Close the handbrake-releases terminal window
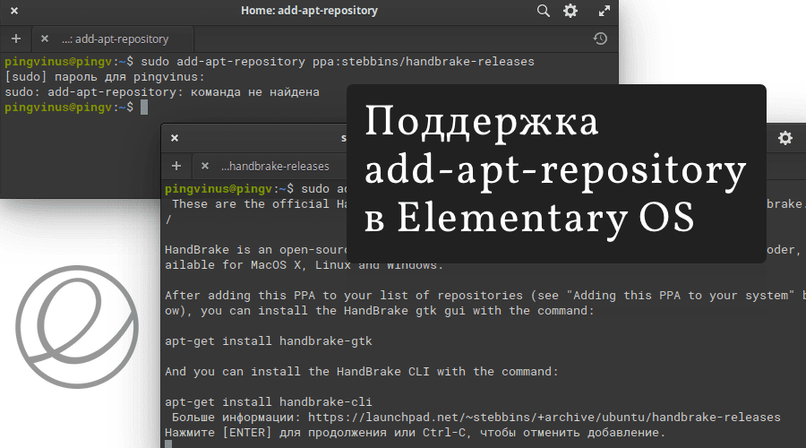Image resolution: width=806 pixels, height=448 pixels. coord(175,138)
